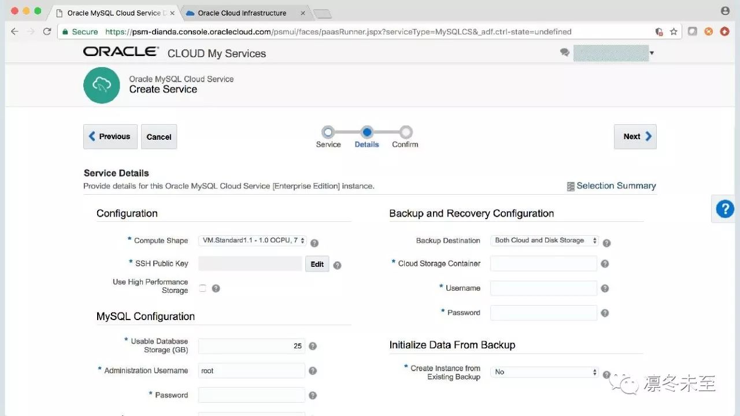Show help for SSH Public Key
Viewport: 740px width, 416px height.
pyautogui.click(x=337, y=266)
